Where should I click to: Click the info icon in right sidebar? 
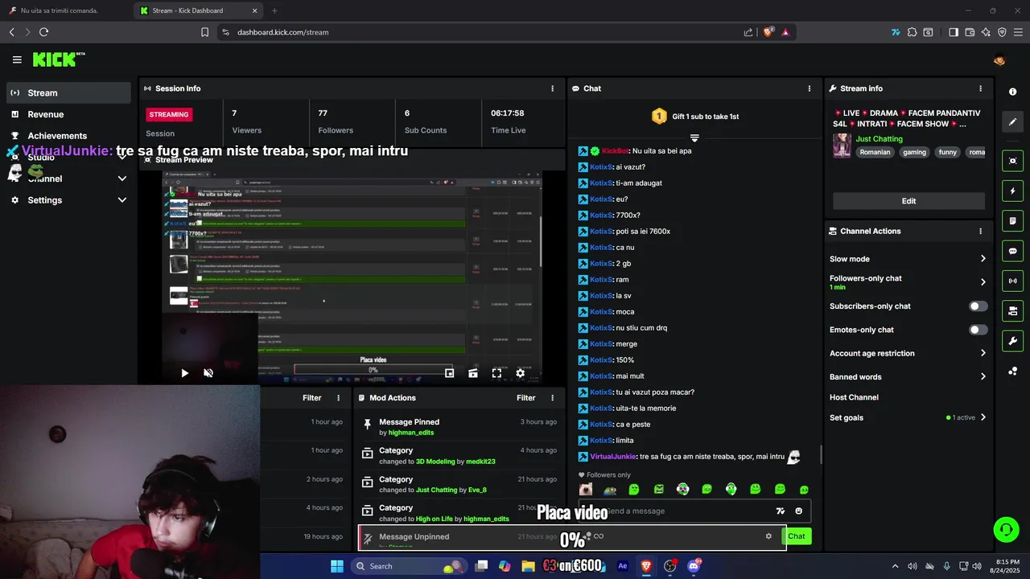click(x=1012, y=92)
